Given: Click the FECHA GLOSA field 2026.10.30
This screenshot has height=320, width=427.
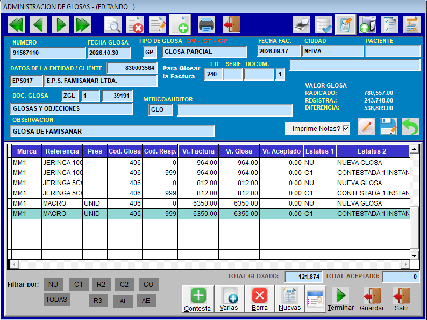Looking at the screenshot, I should (109, 53).
